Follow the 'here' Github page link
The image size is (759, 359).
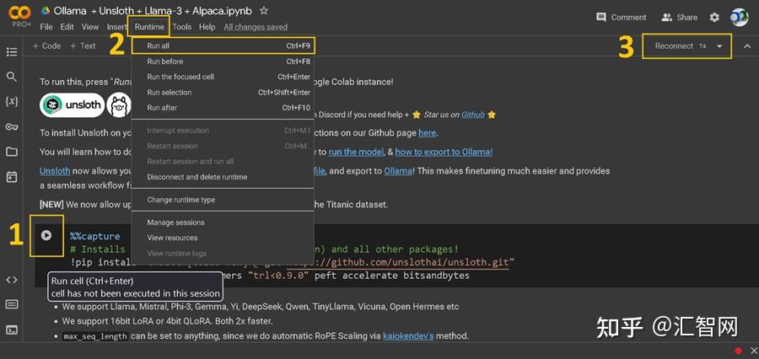pyautogui.click(x=427, y=132)
